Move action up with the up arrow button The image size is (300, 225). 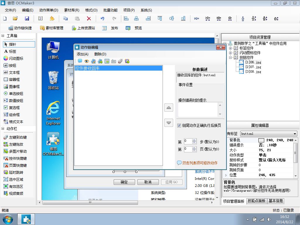click(x=169, y=108)
